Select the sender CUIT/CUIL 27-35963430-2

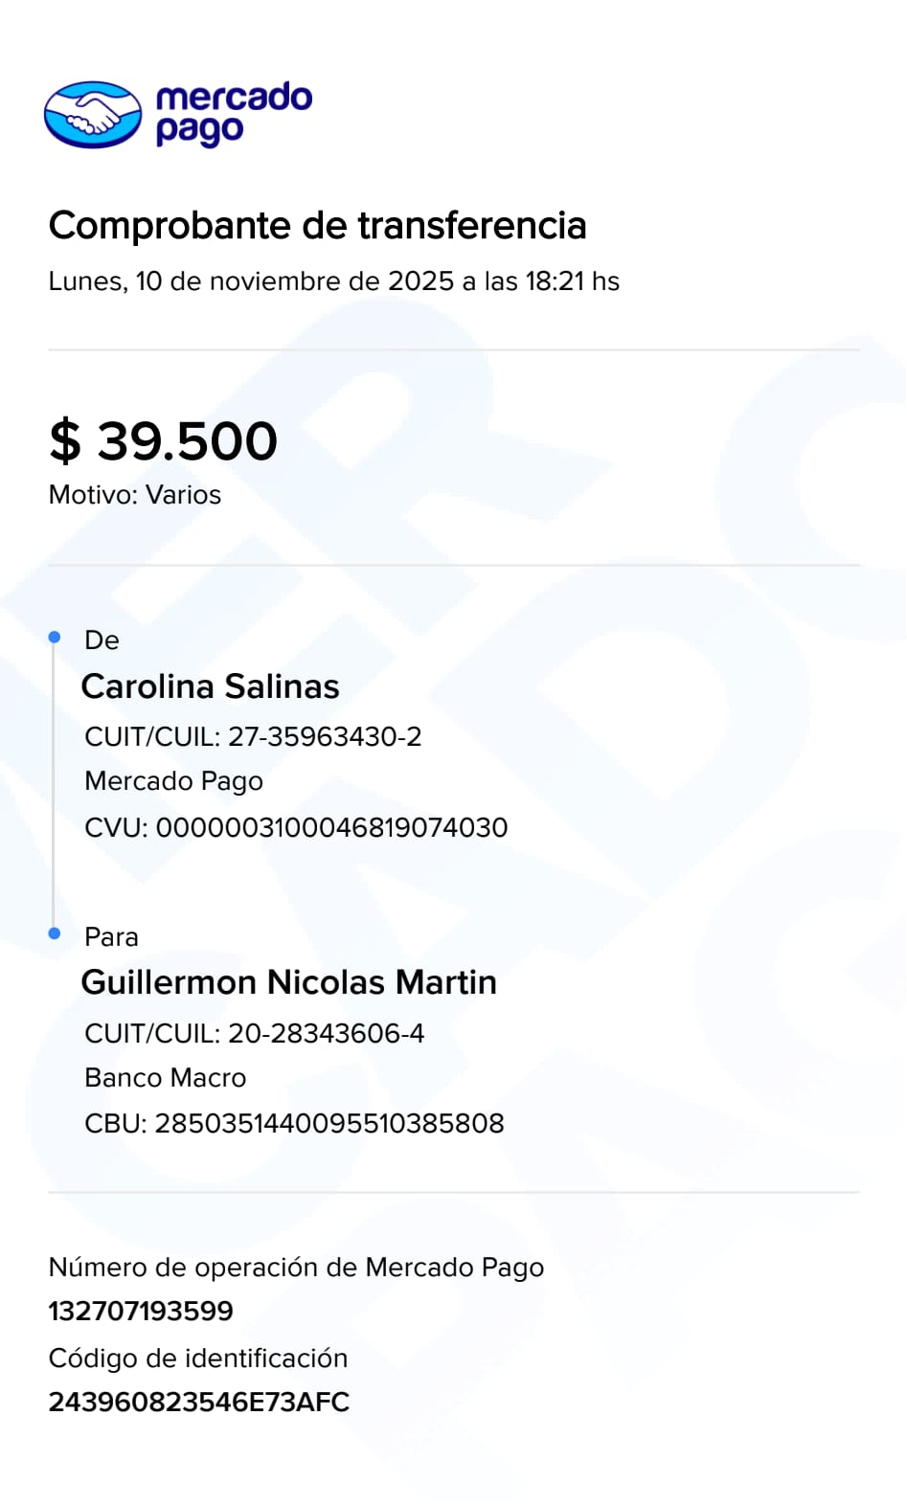coord(253,736)
